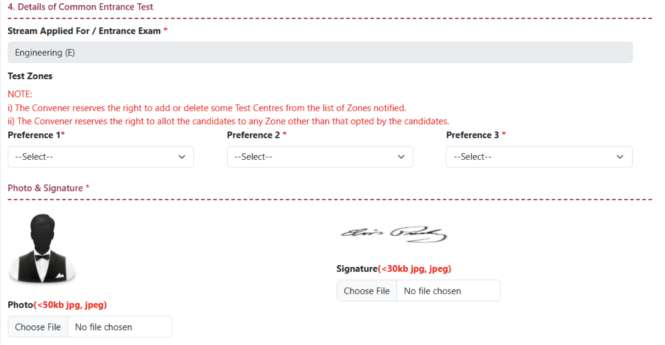The image size is (665, 345).
Task: Click the Preference 3 dropdown chevron arrow
Action: coord(620,157)
